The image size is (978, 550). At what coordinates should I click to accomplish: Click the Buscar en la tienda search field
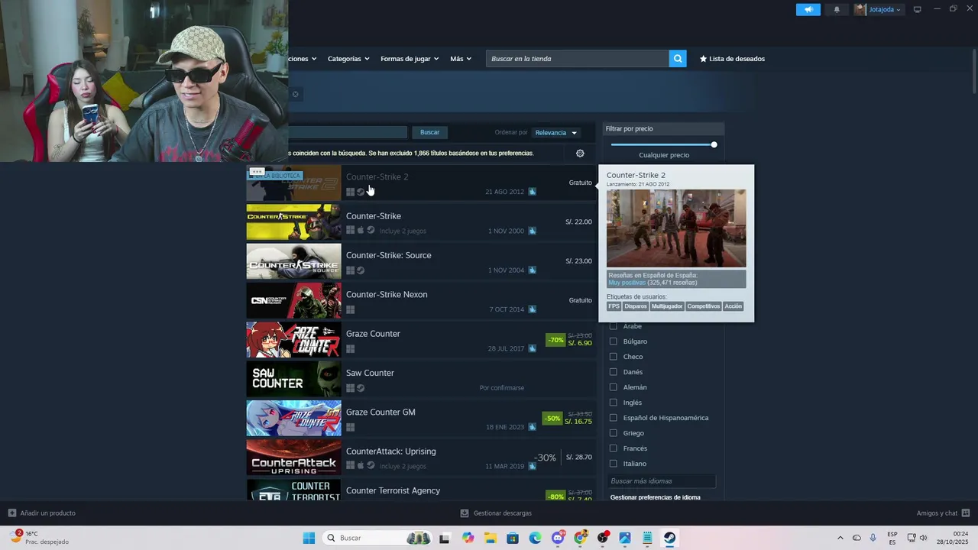point(577,59)
